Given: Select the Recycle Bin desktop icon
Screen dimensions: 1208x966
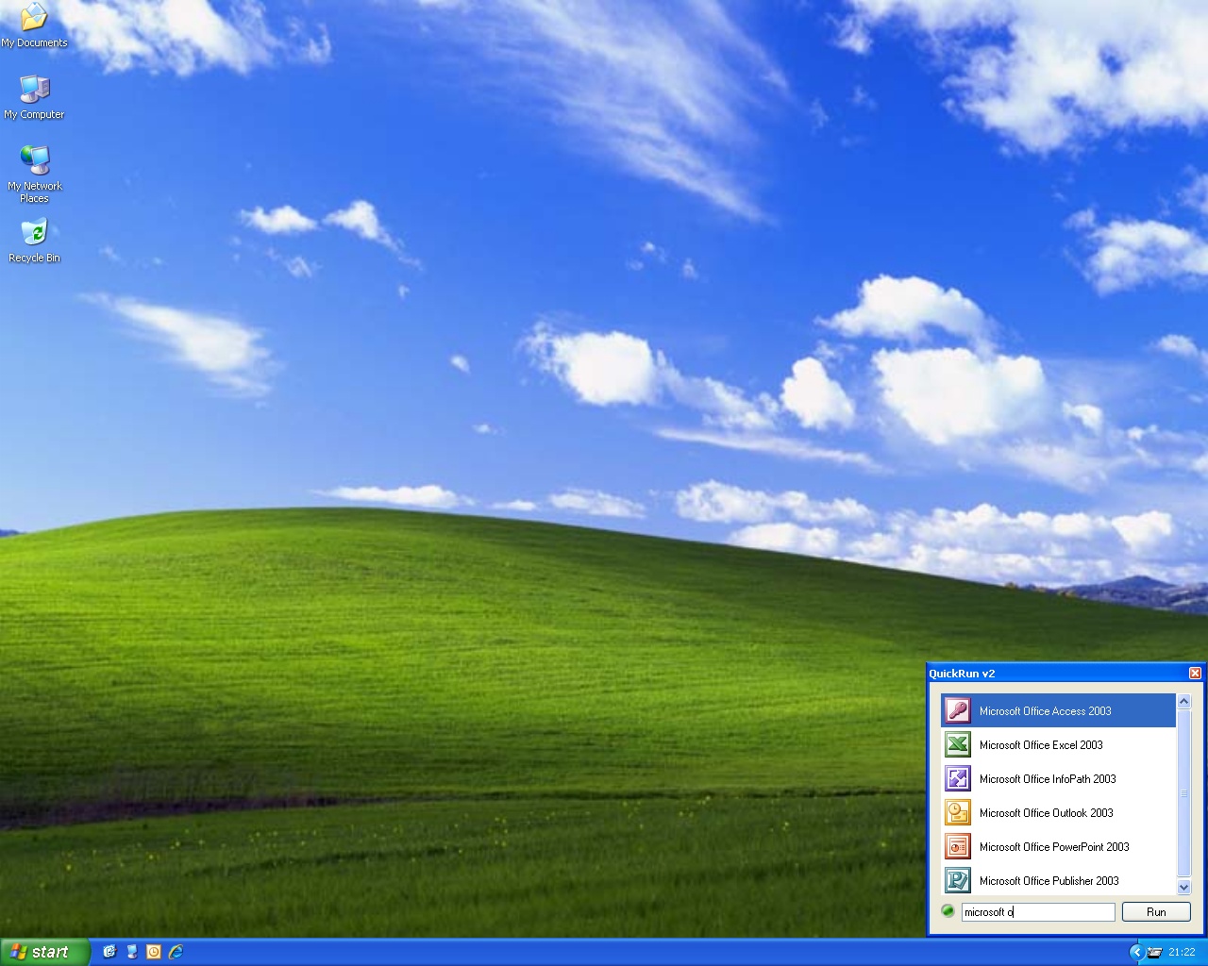Looking at the screenshot, I should point(34,241).
